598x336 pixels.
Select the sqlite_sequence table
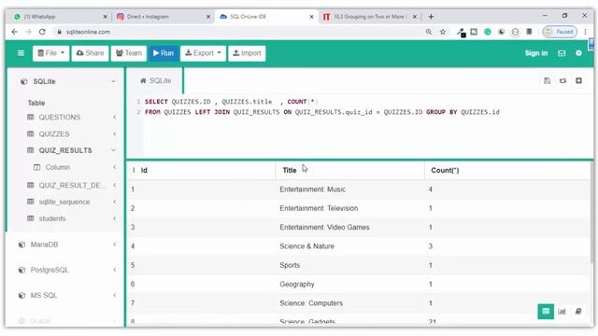click(x=64, y=202)
